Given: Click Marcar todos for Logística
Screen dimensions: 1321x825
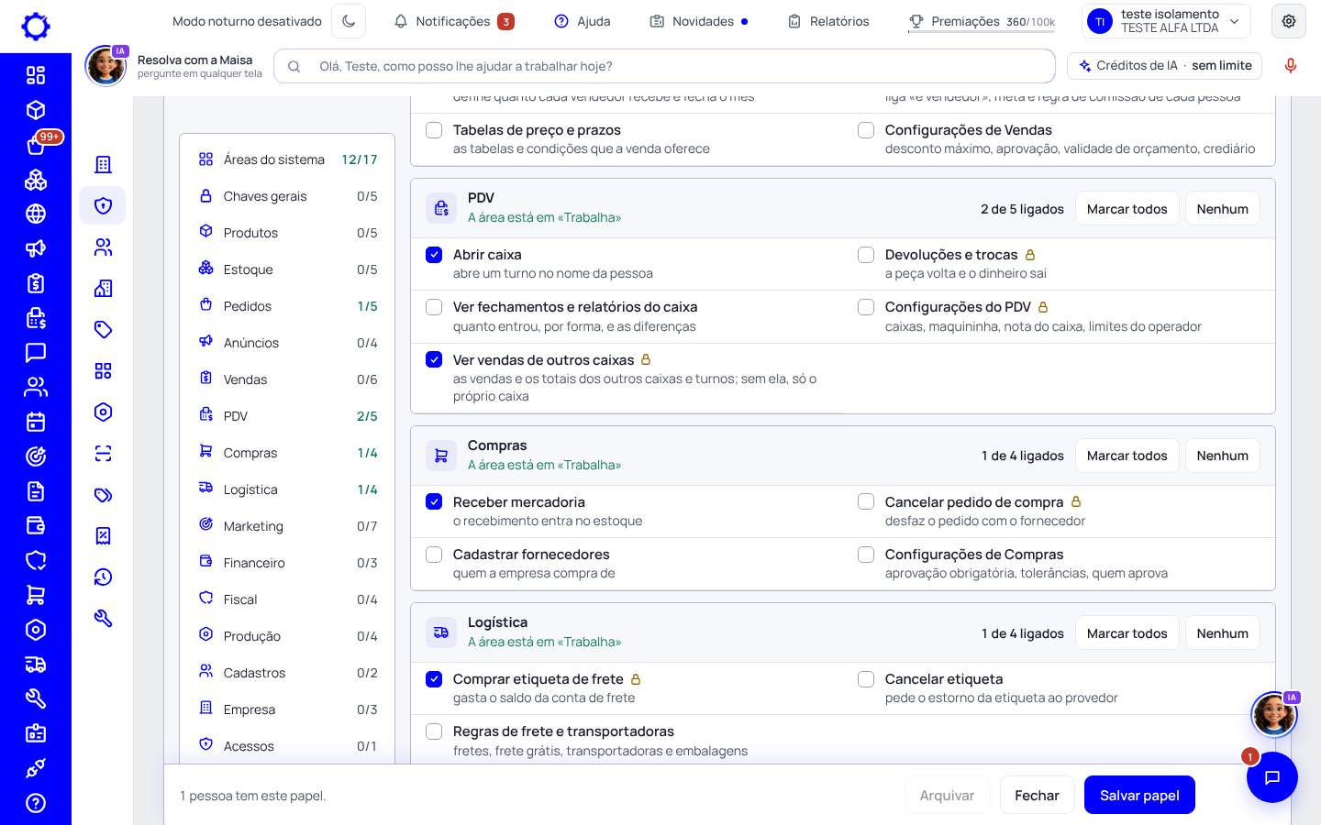Looking at the screenshot, I should 1127,633.
